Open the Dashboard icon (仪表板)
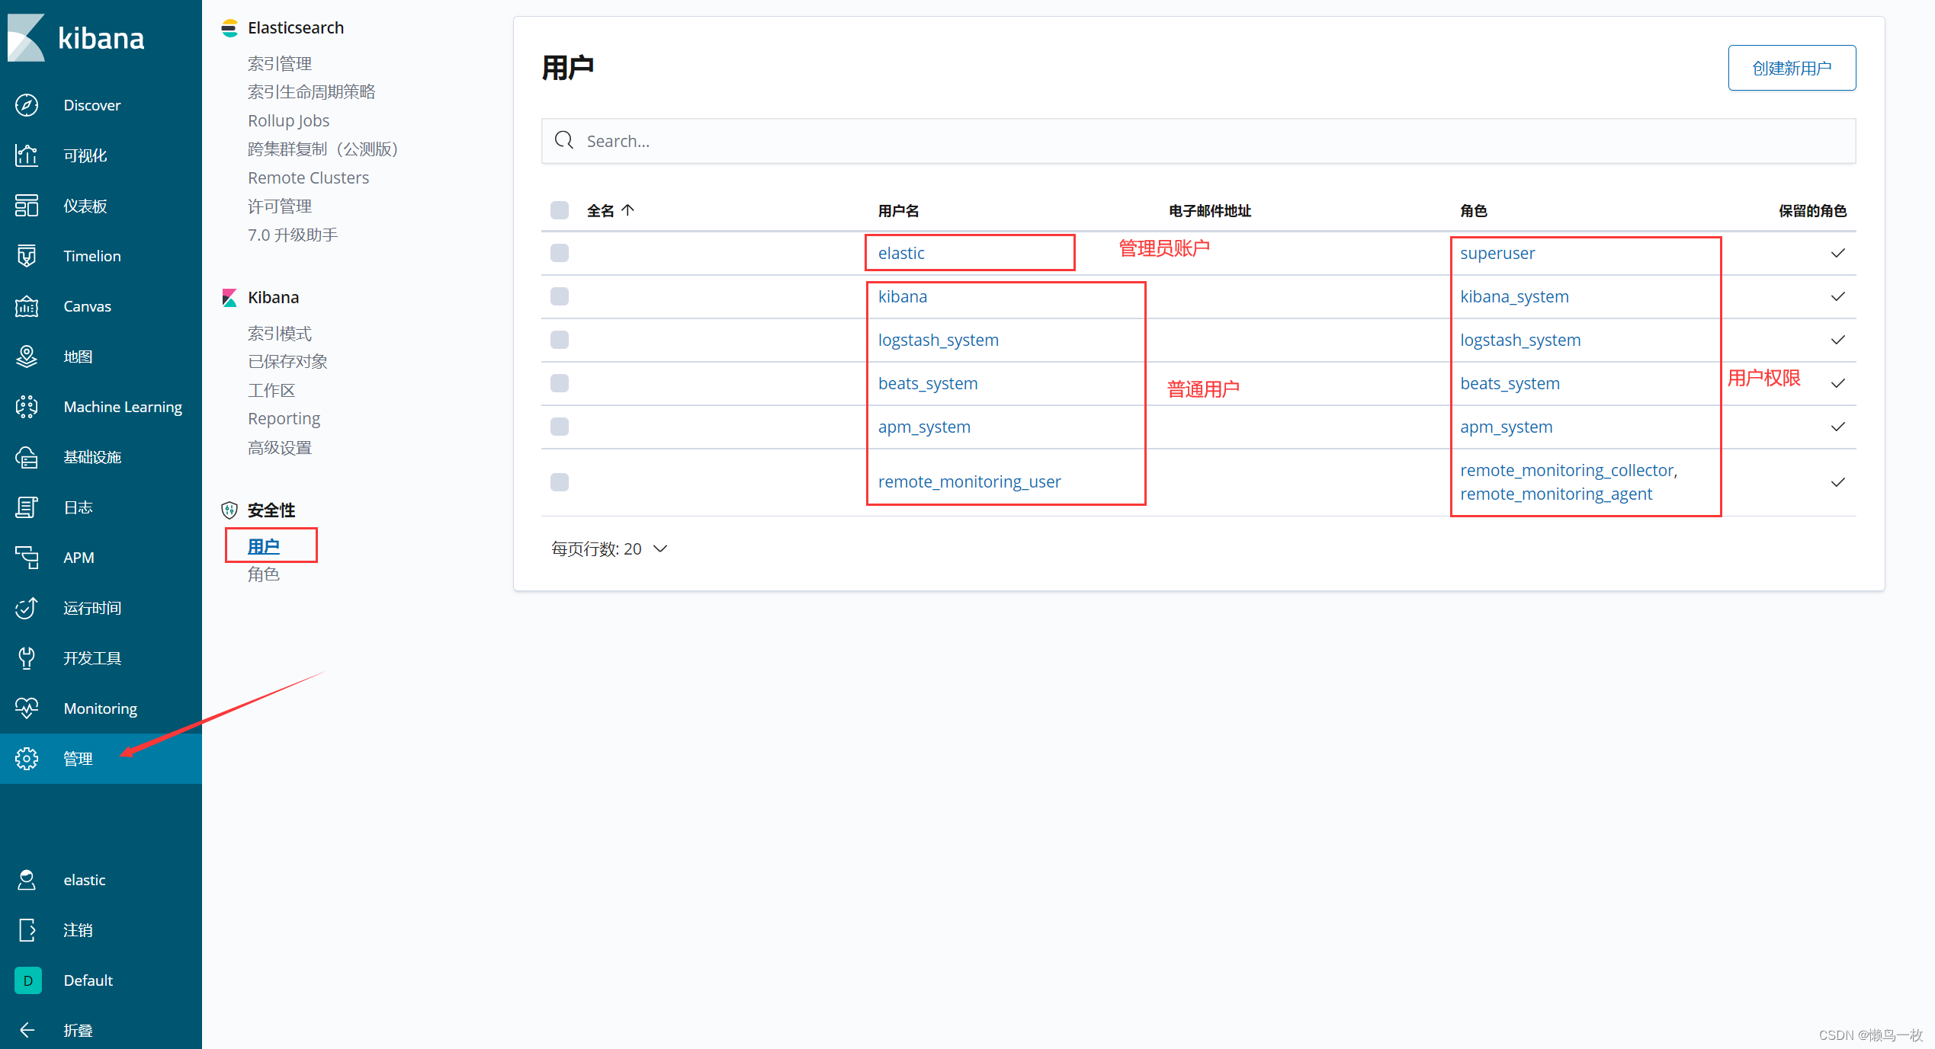Image resolution: width=1935 pixels, height=1049 pixels. tap(27, 206)
